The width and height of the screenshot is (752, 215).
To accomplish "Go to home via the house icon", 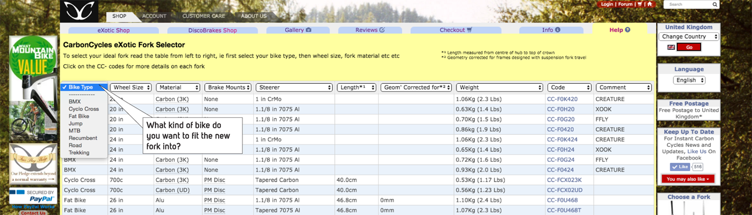I will (x=650, y=4).
